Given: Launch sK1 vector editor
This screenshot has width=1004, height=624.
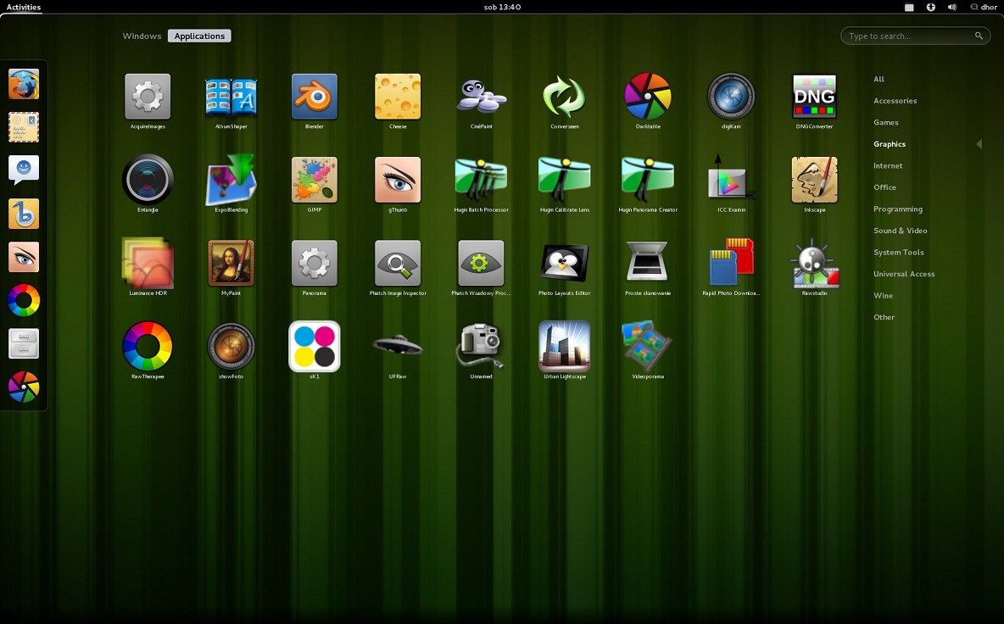Looking at the screenshot, I should (315, 346).
